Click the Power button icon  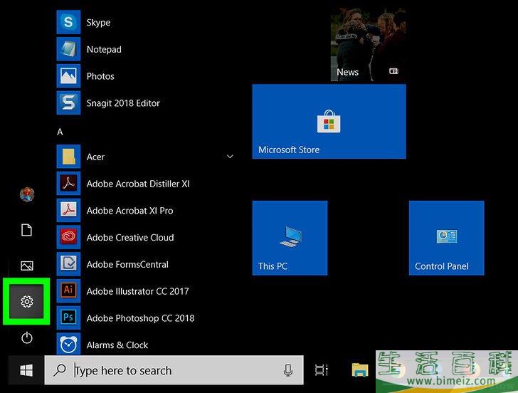(27, 337)
